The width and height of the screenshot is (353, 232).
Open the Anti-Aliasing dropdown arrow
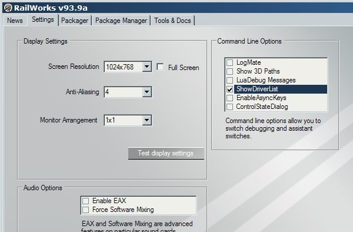(x=146, y=92)
